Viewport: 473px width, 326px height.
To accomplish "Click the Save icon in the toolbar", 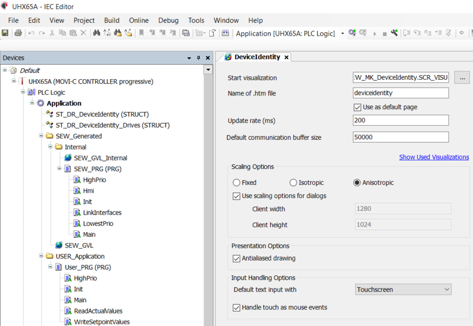I will point(5,34).
